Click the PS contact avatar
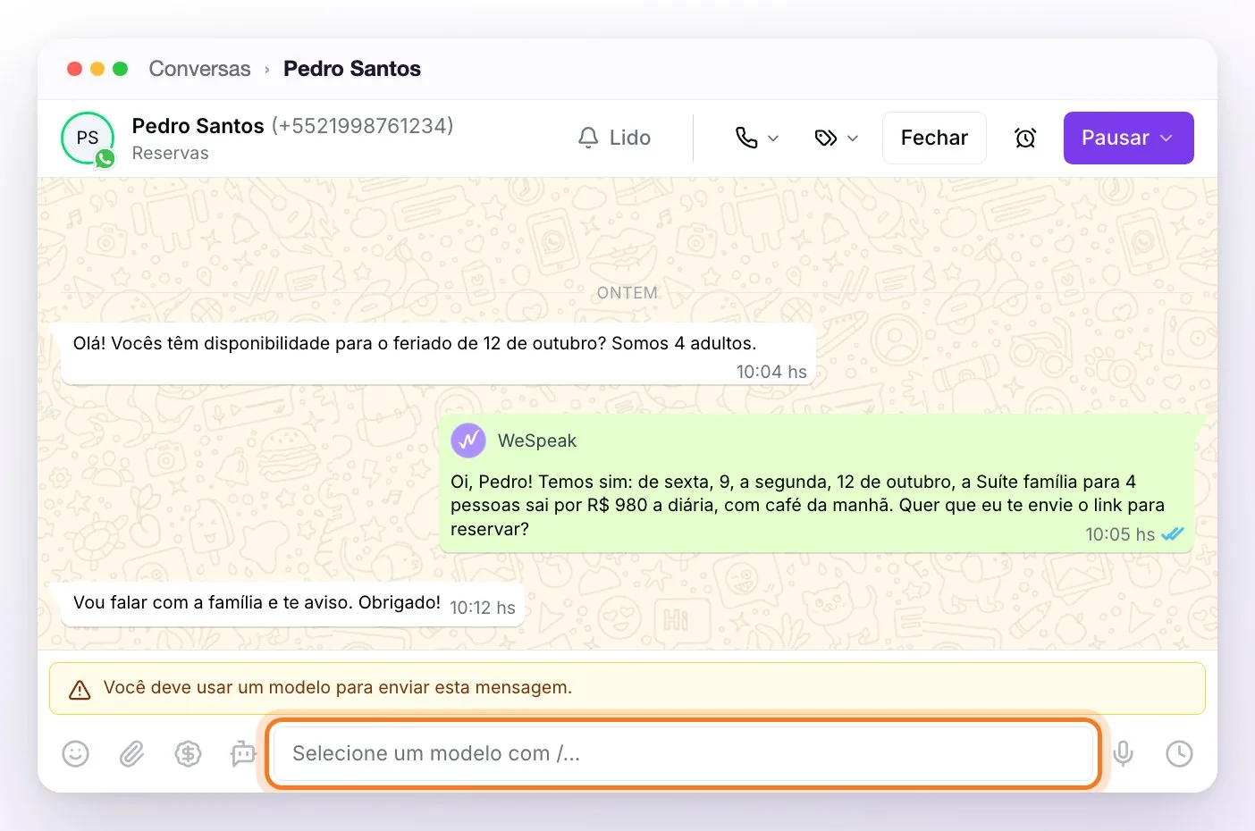The image size is (1255, 831). tap(88, 138)
